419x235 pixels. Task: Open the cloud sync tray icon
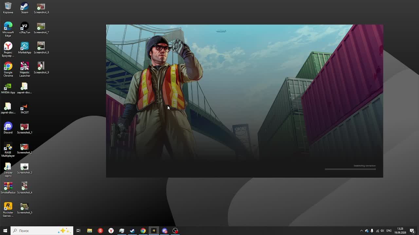tap(367, 231)
